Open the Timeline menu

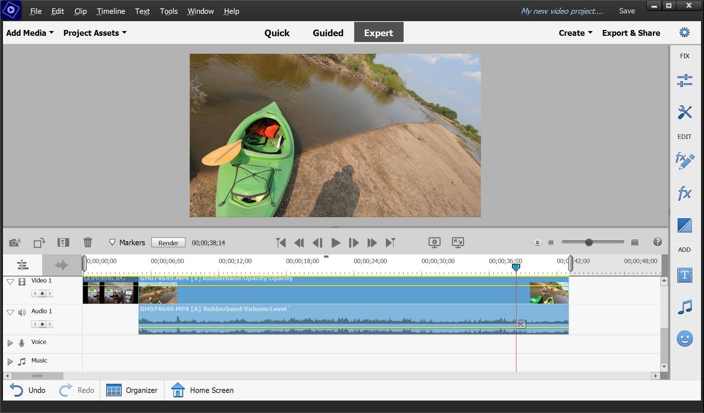click(x=111, y=11)
